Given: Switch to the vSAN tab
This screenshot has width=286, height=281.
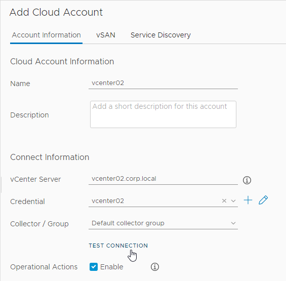Looking at the screenshot, I should [106, 35].
